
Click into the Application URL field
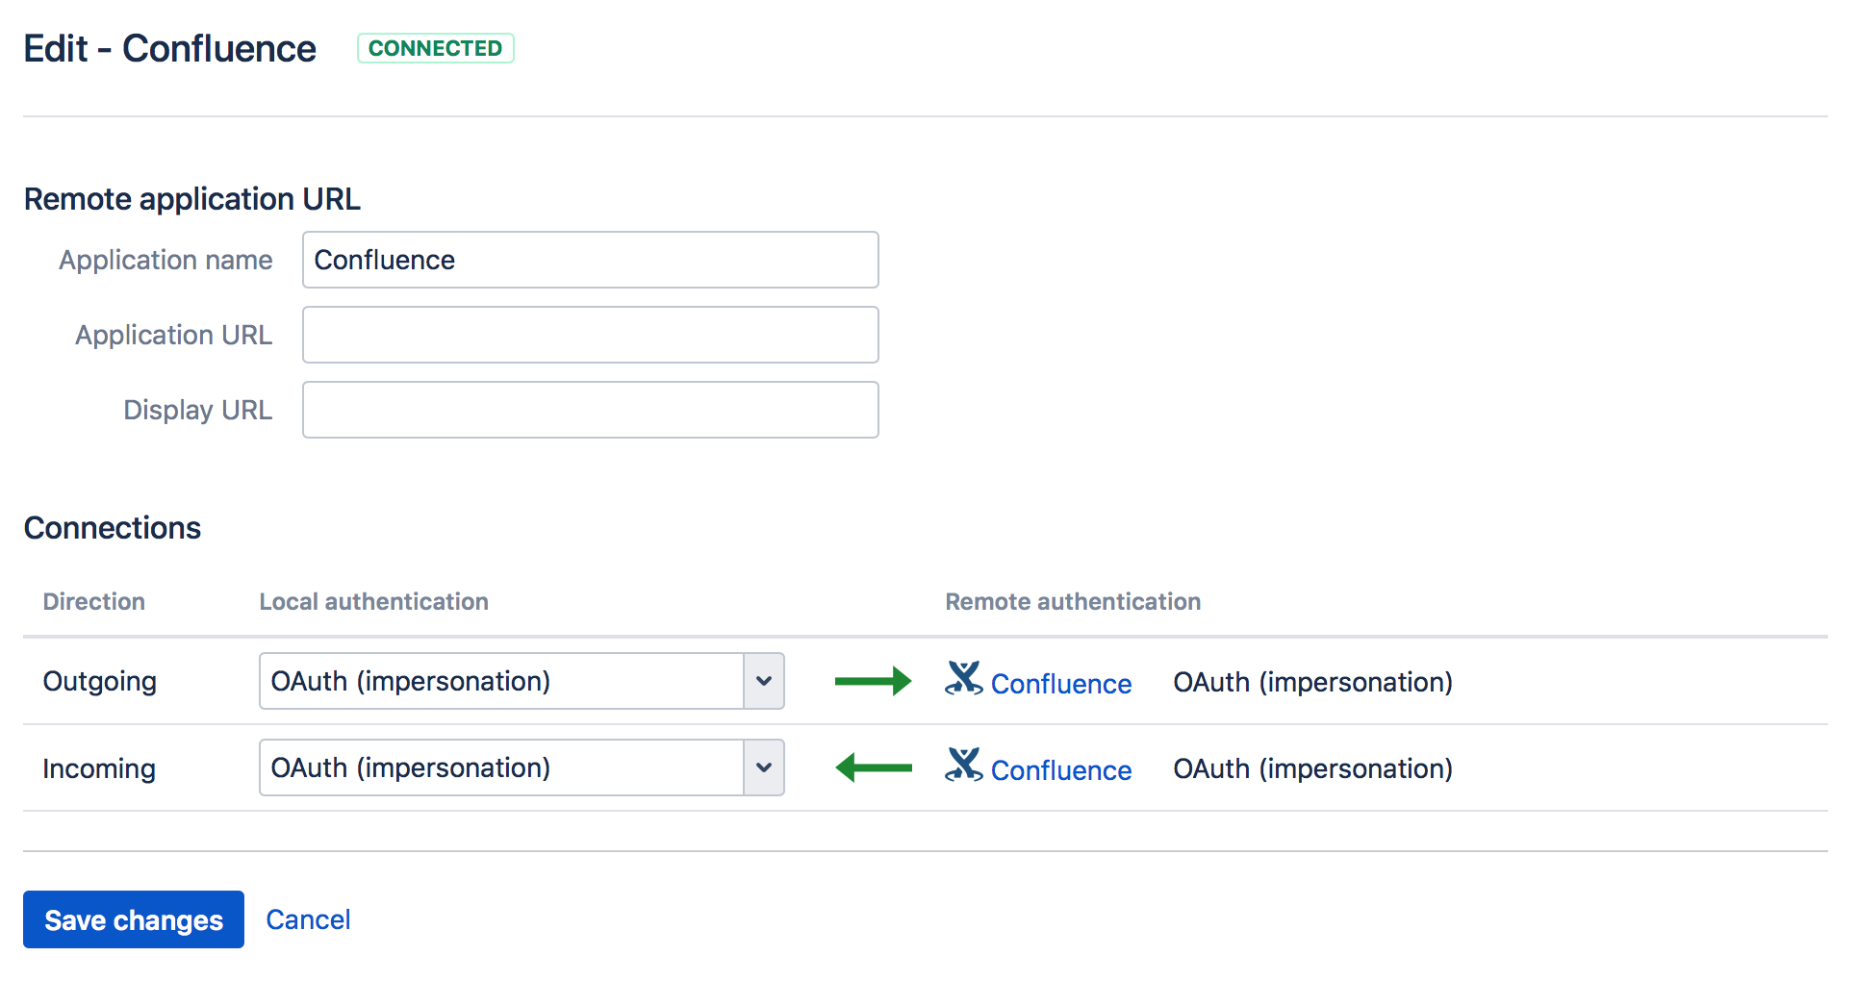point(590,335)
